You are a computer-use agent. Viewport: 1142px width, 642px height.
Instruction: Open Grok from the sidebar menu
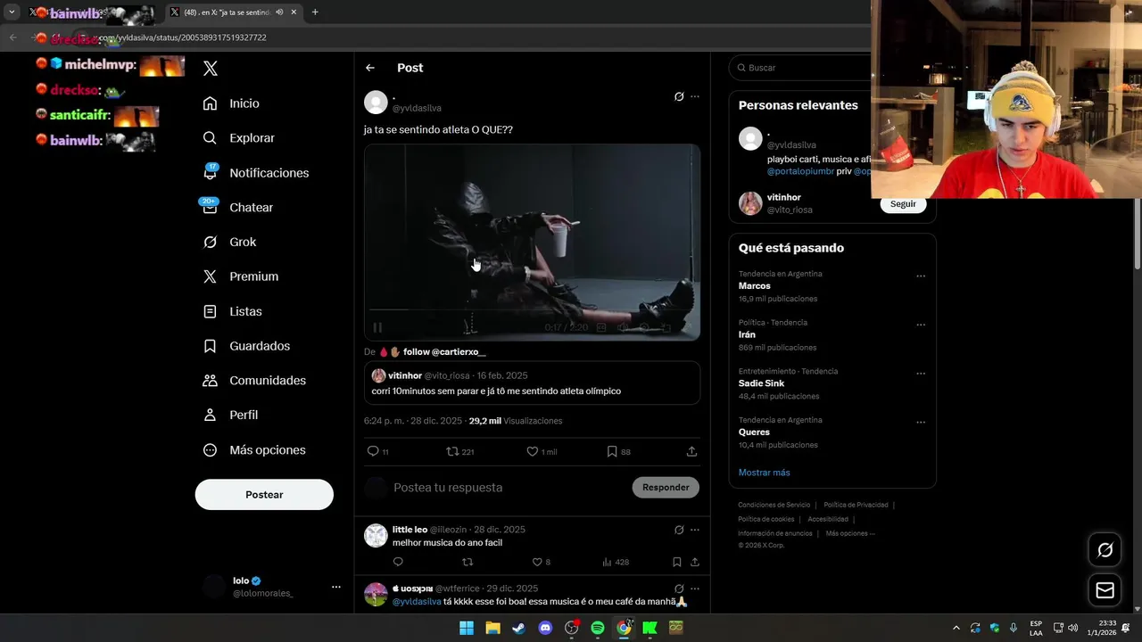[x=230, y=242]
